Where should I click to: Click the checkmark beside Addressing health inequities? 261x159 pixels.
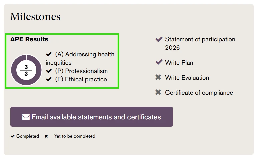click(49, 54)
